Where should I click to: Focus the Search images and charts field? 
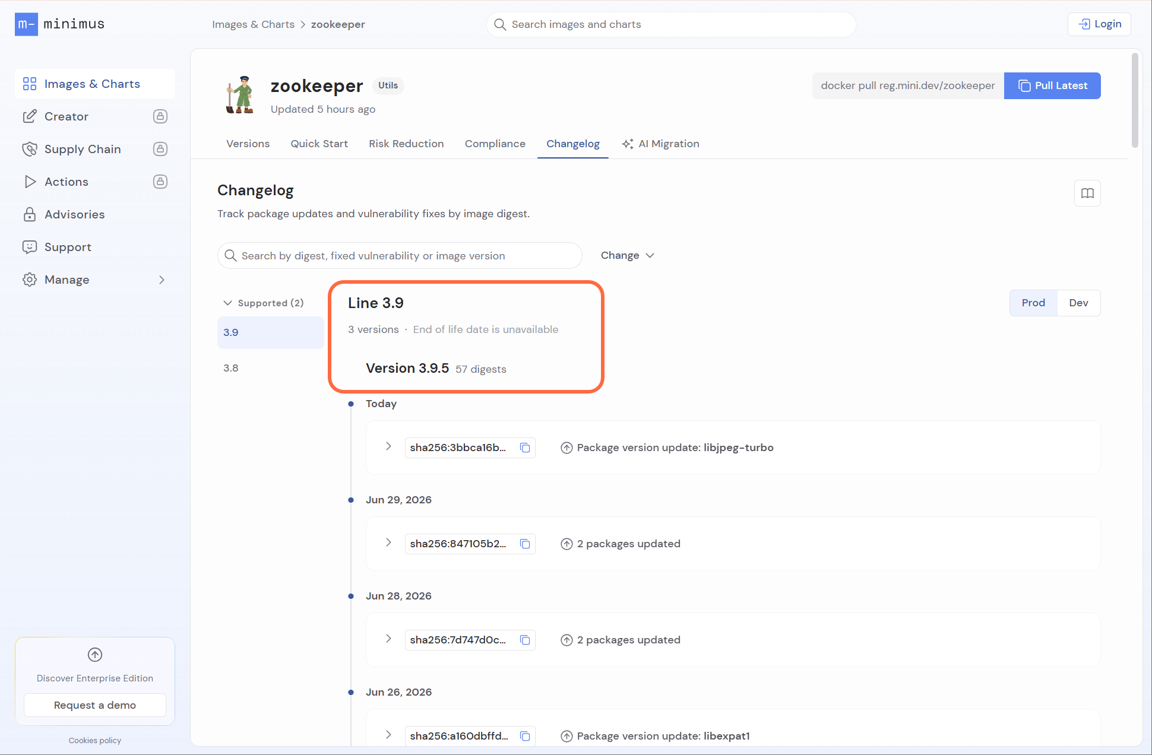[671, 24]
